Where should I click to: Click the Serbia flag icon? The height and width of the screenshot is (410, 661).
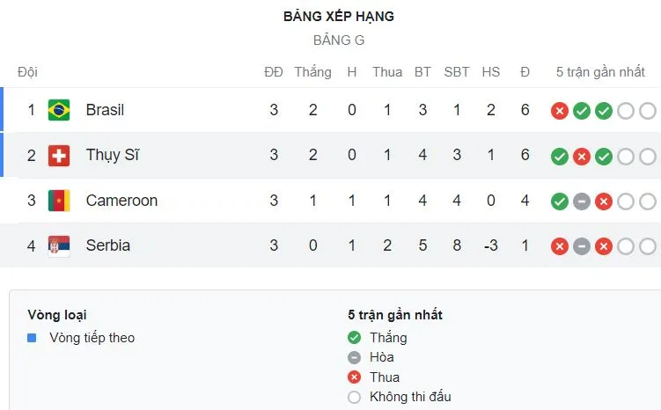[59, 245]
